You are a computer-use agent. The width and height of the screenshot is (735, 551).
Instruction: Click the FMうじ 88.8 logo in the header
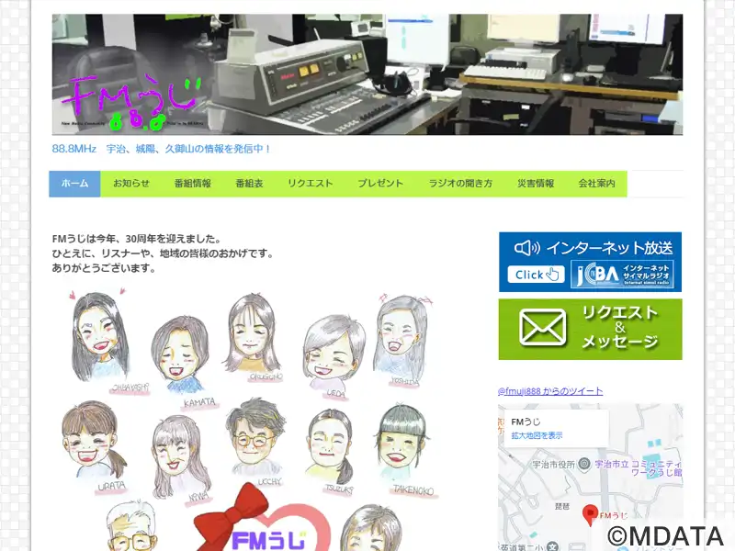coord(131,103)
